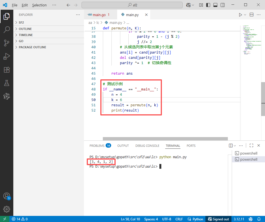Expand the SF2 folder section
The height and width of the screenshot is (222, 265).
point(49,22)
